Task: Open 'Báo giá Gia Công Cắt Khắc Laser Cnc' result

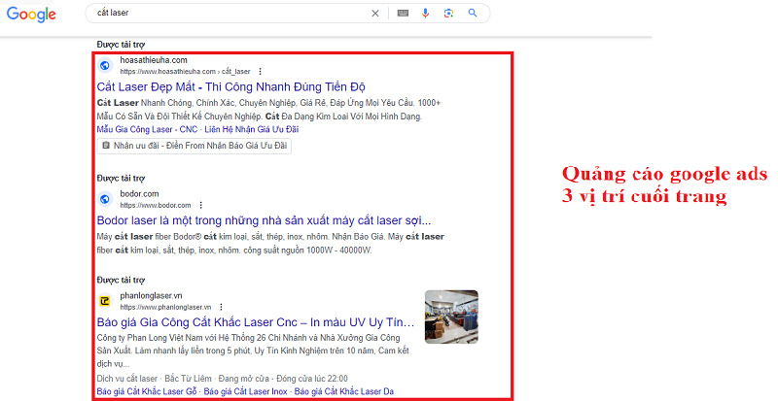Action: point(256,322)
